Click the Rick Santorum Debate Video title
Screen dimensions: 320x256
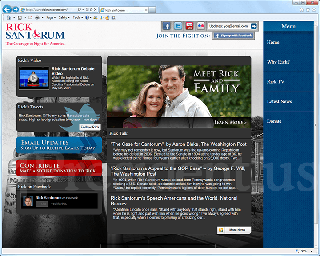coord(73,71)
